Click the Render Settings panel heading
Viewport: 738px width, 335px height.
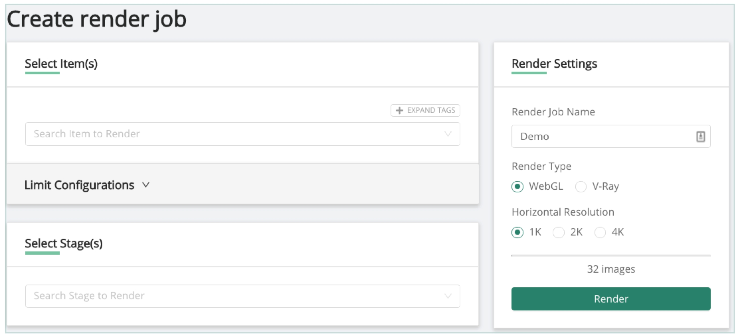point(554,63)
